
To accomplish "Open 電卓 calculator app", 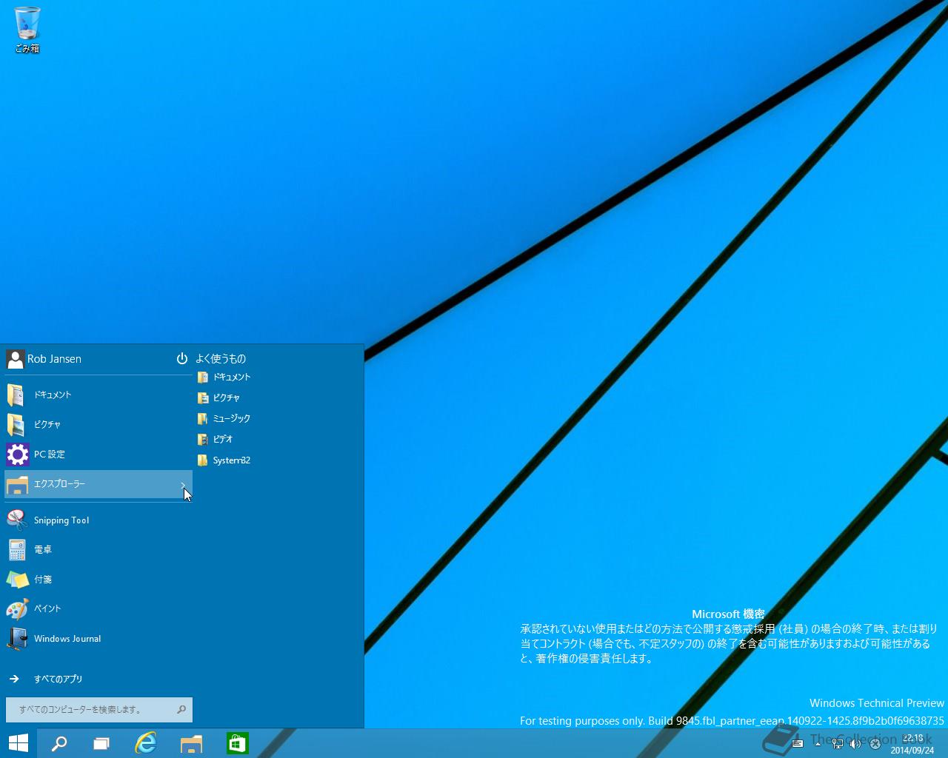I will [99, 550].
